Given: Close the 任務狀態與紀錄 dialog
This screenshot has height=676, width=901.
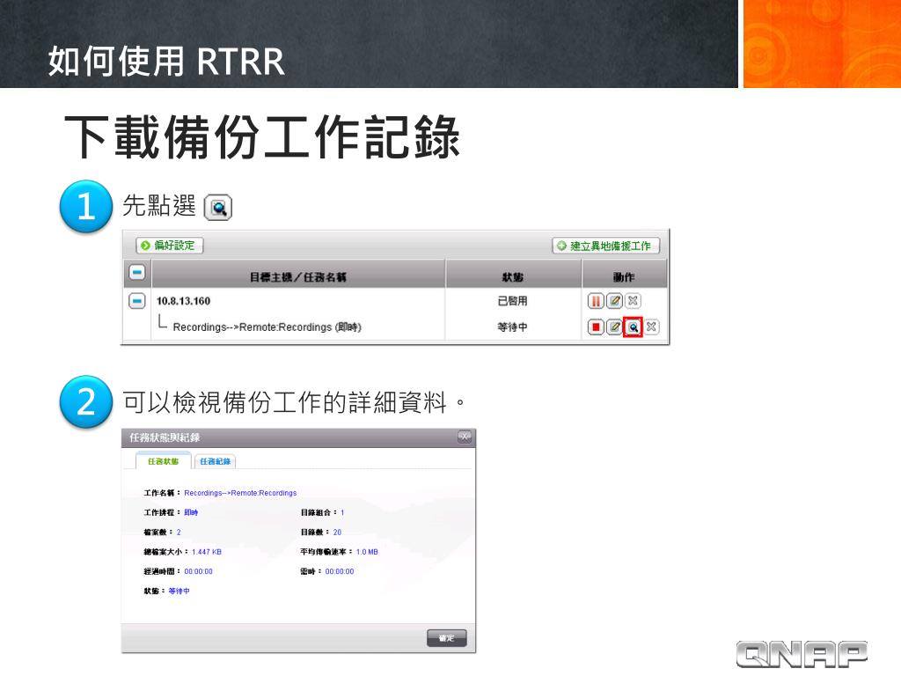Looking at the screenshot, I should pyautogui.click(x=465, y=437).
